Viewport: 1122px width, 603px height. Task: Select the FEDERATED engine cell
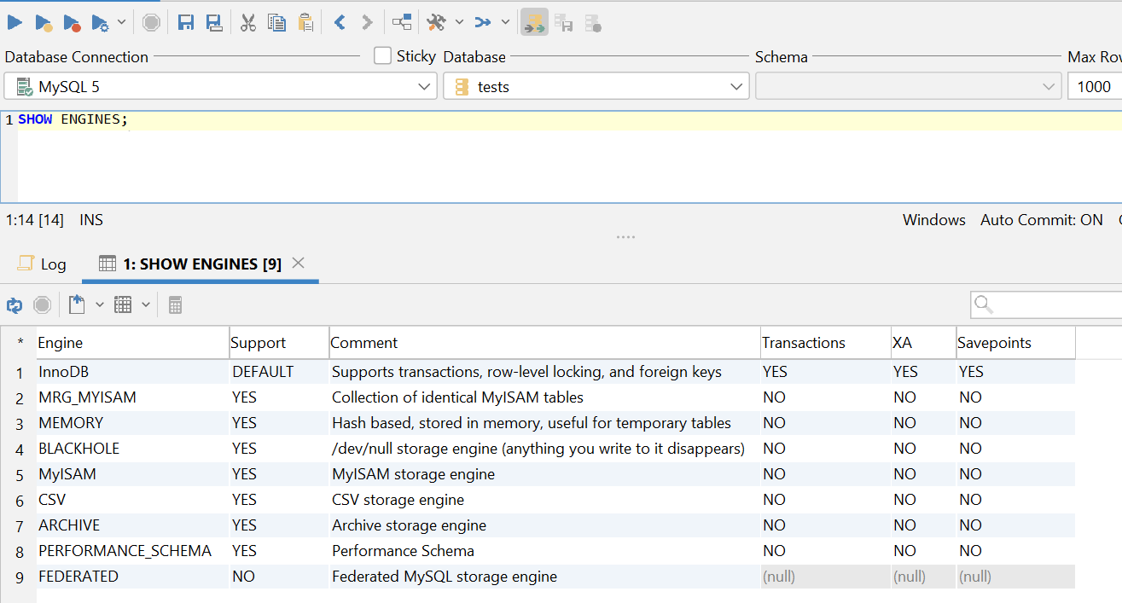132,577
